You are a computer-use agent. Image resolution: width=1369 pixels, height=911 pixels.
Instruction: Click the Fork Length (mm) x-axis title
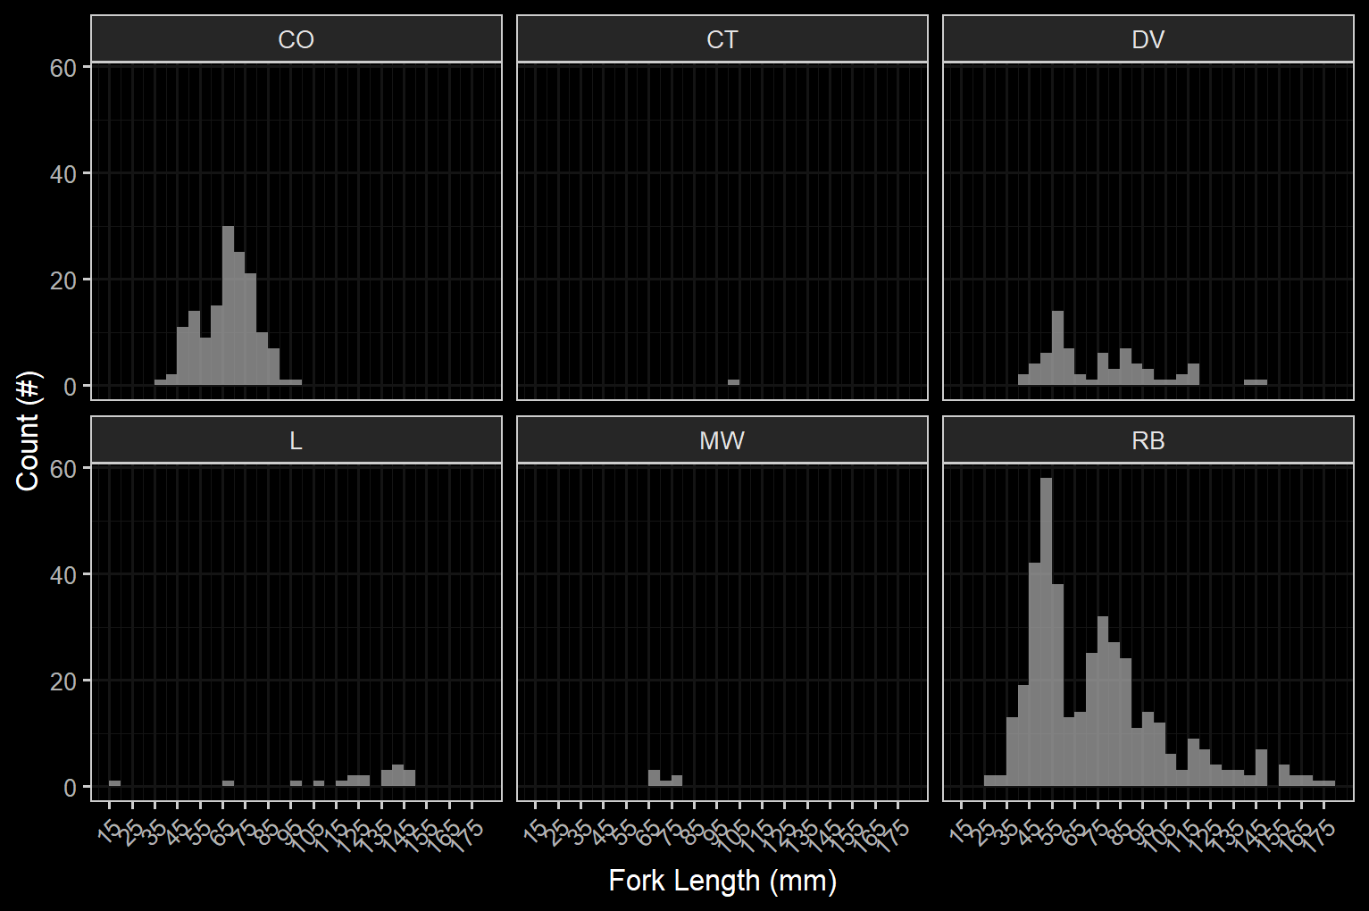coord(722,881)
